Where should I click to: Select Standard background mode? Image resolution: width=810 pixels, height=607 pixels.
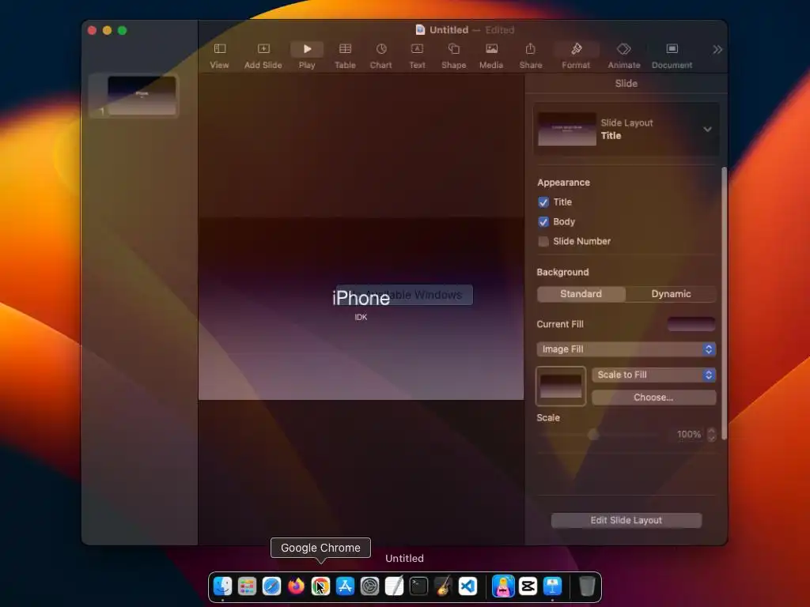click(581, 294)
